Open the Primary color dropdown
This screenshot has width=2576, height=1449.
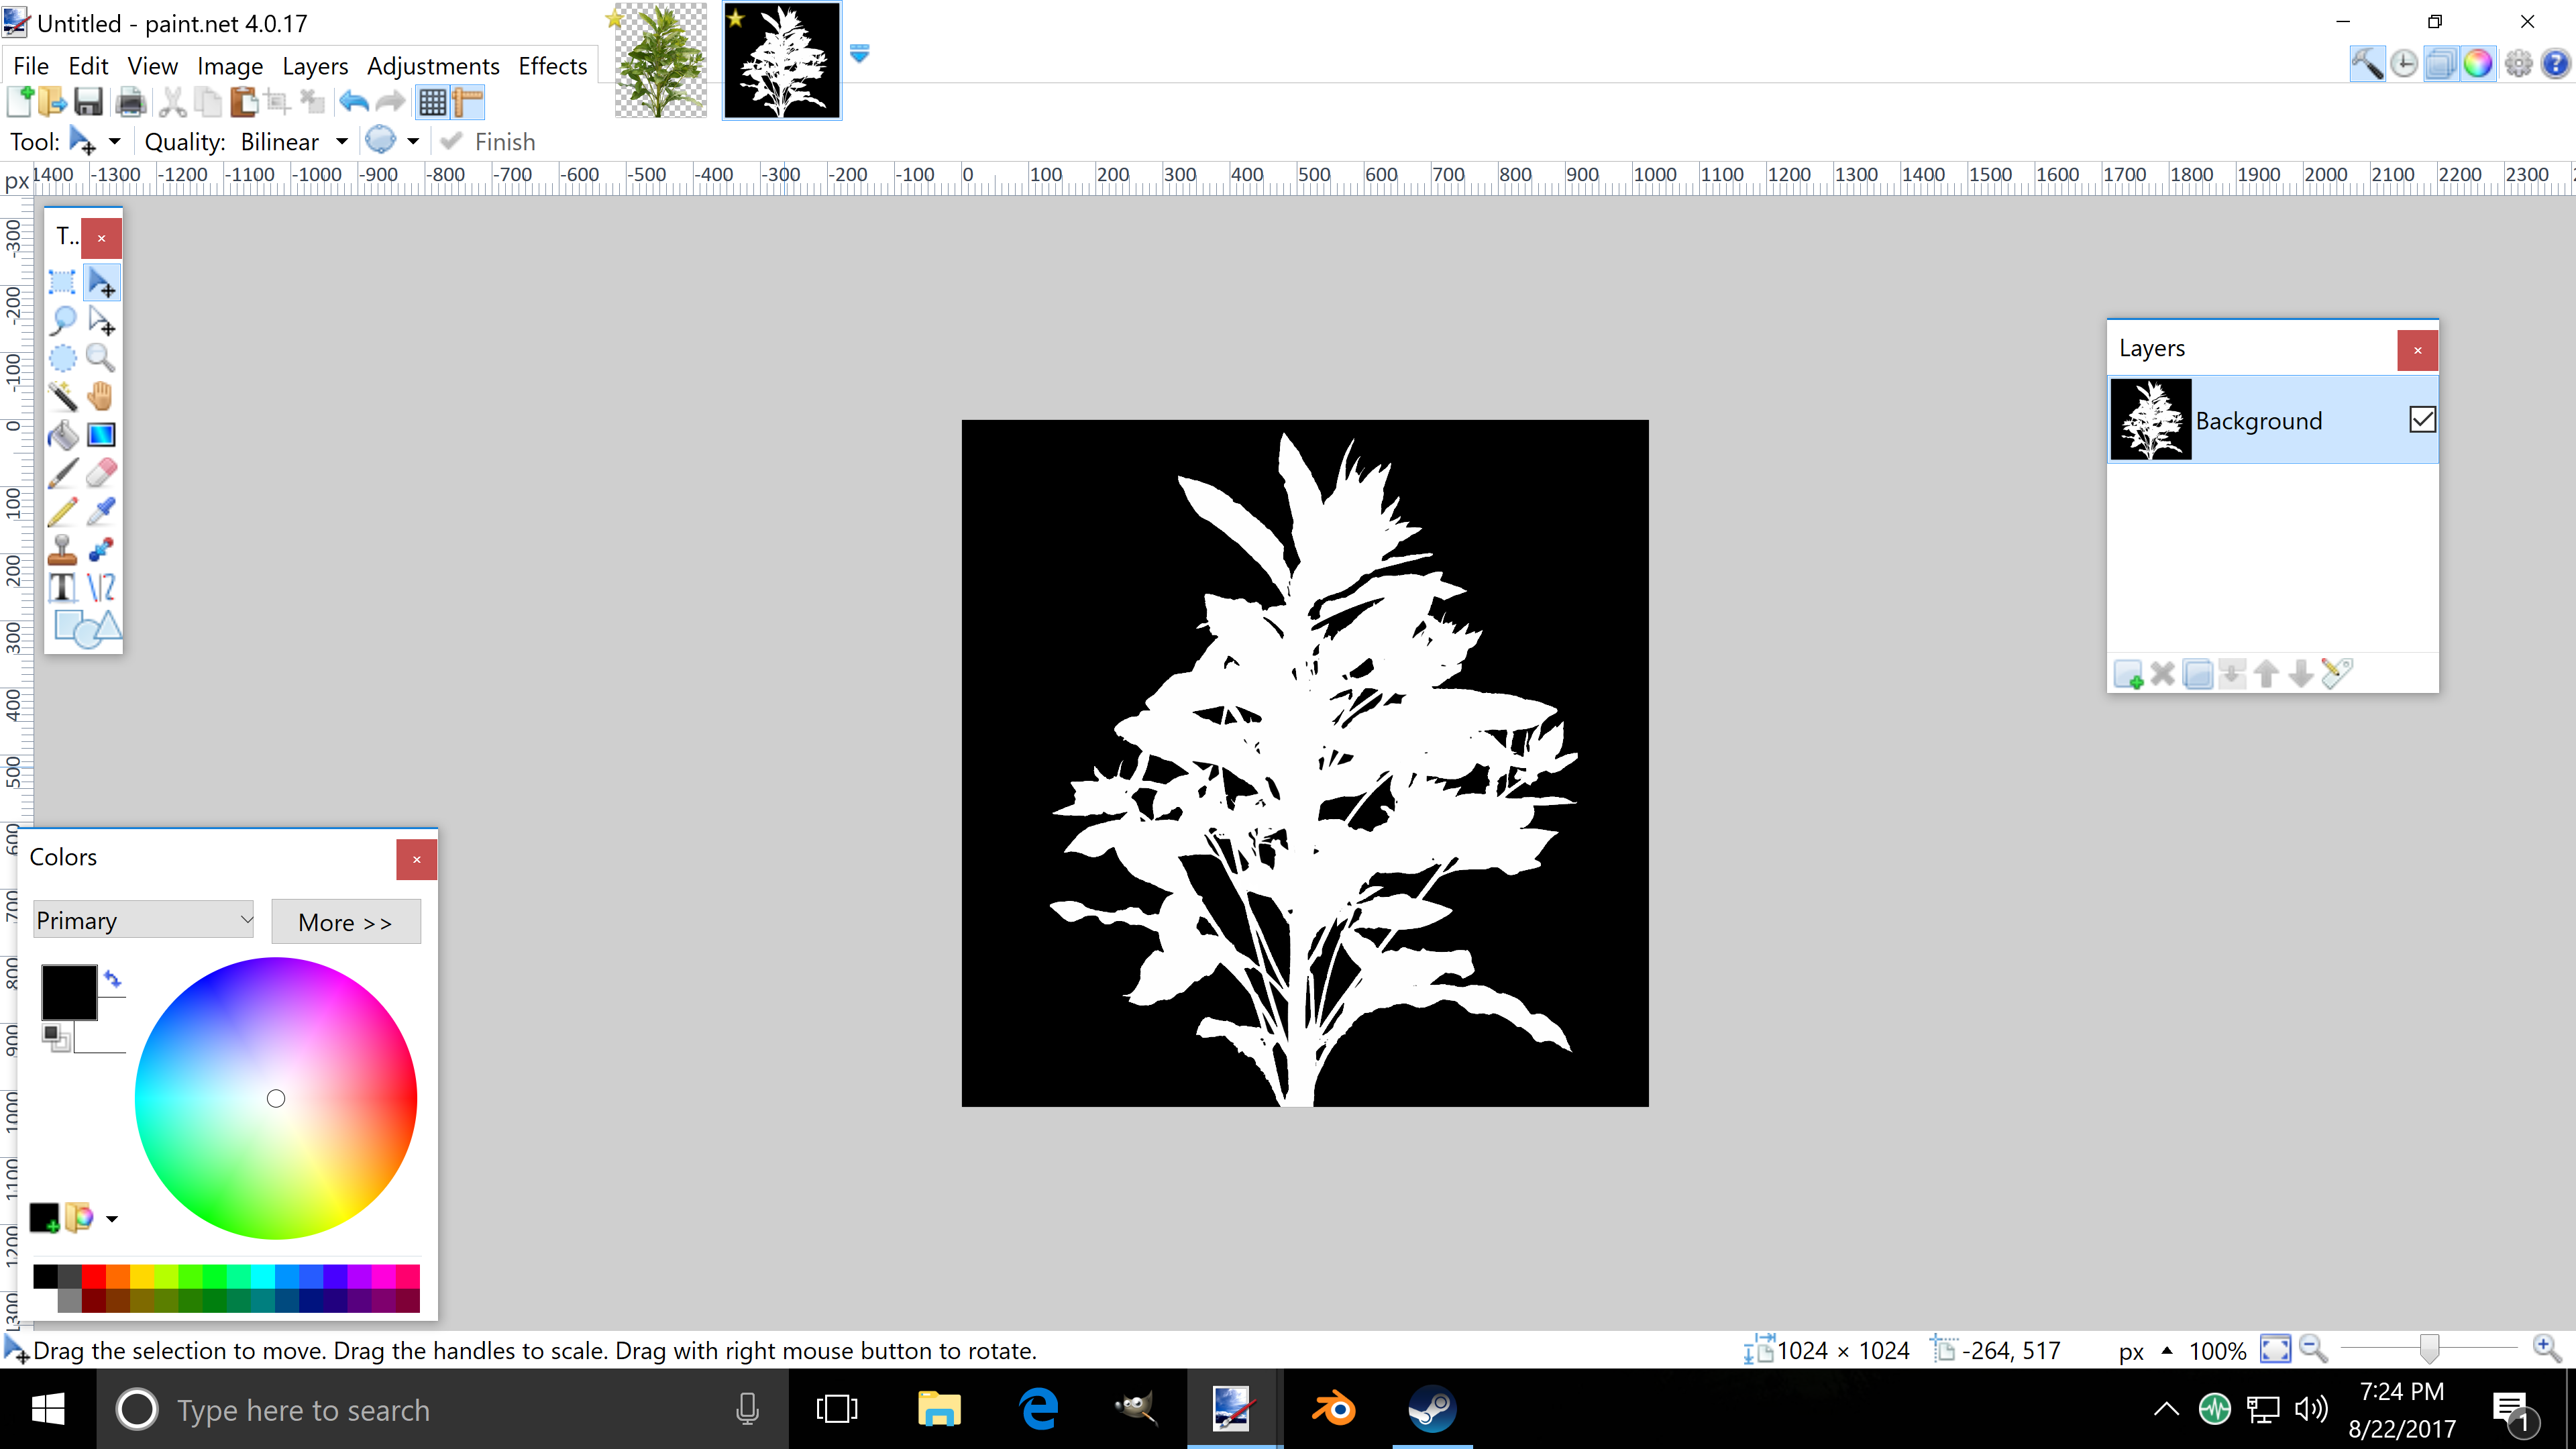pos(144,920)
